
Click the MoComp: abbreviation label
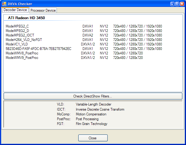click(64, 114)
